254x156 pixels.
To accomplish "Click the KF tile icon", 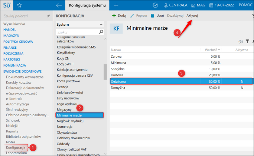I will (116, 29).
